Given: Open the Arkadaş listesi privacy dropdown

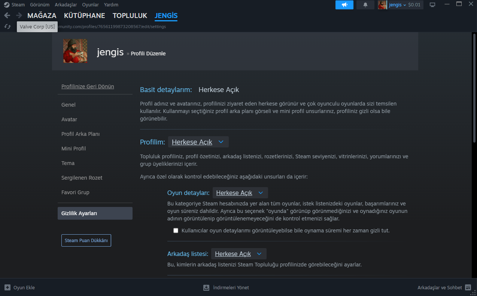Looking at the screenshot, I should pos(238,254).
